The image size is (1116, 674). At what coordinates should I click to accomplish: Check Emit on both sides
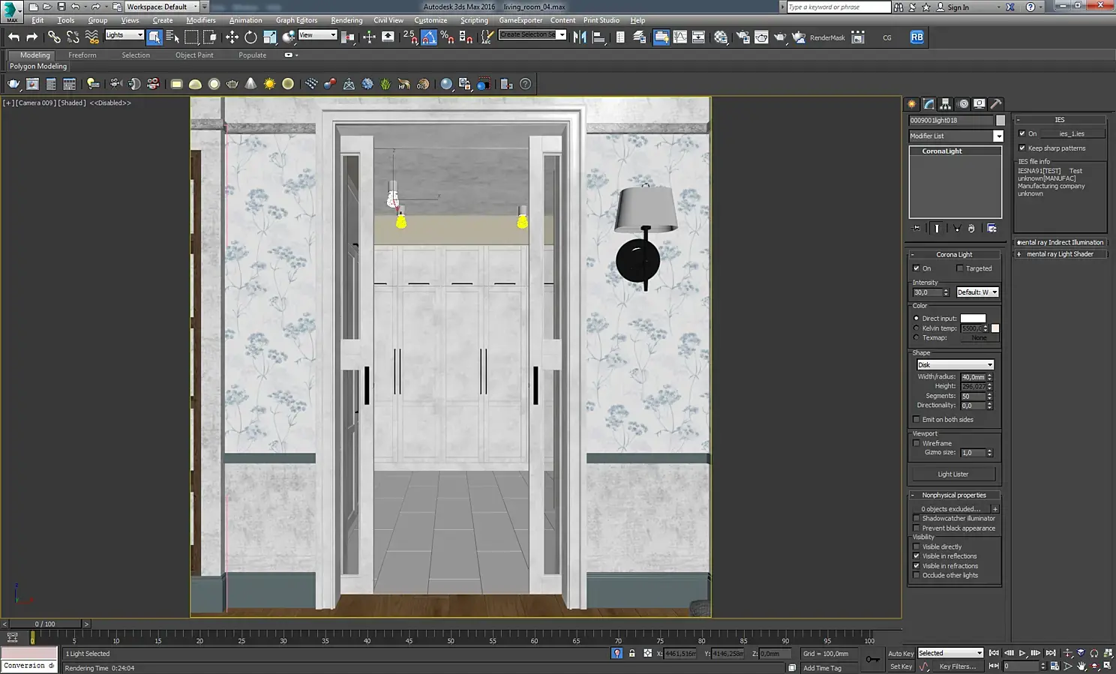tap(916, 420)
